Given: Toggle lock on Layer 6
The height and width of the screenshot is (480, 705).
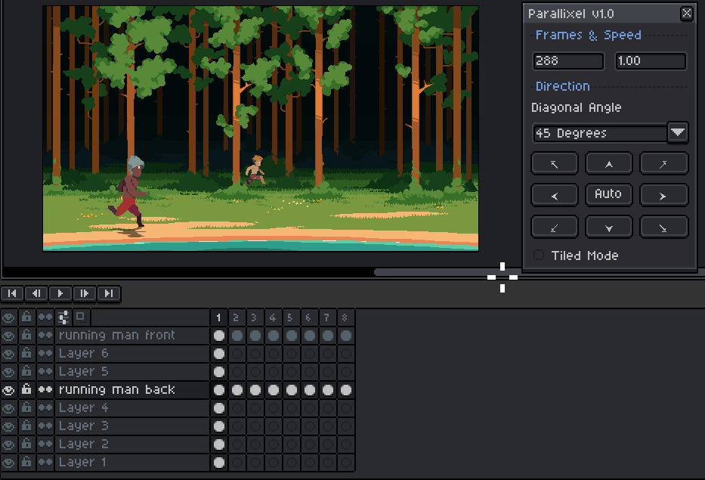Looking at the screenshot, I should [26, 353].
